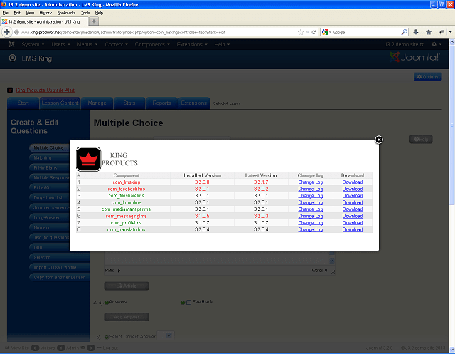The height and width of the screenshot is (354, 455).
Task: Open the Help dropdown in admin menu
Action: pos(222,44)
